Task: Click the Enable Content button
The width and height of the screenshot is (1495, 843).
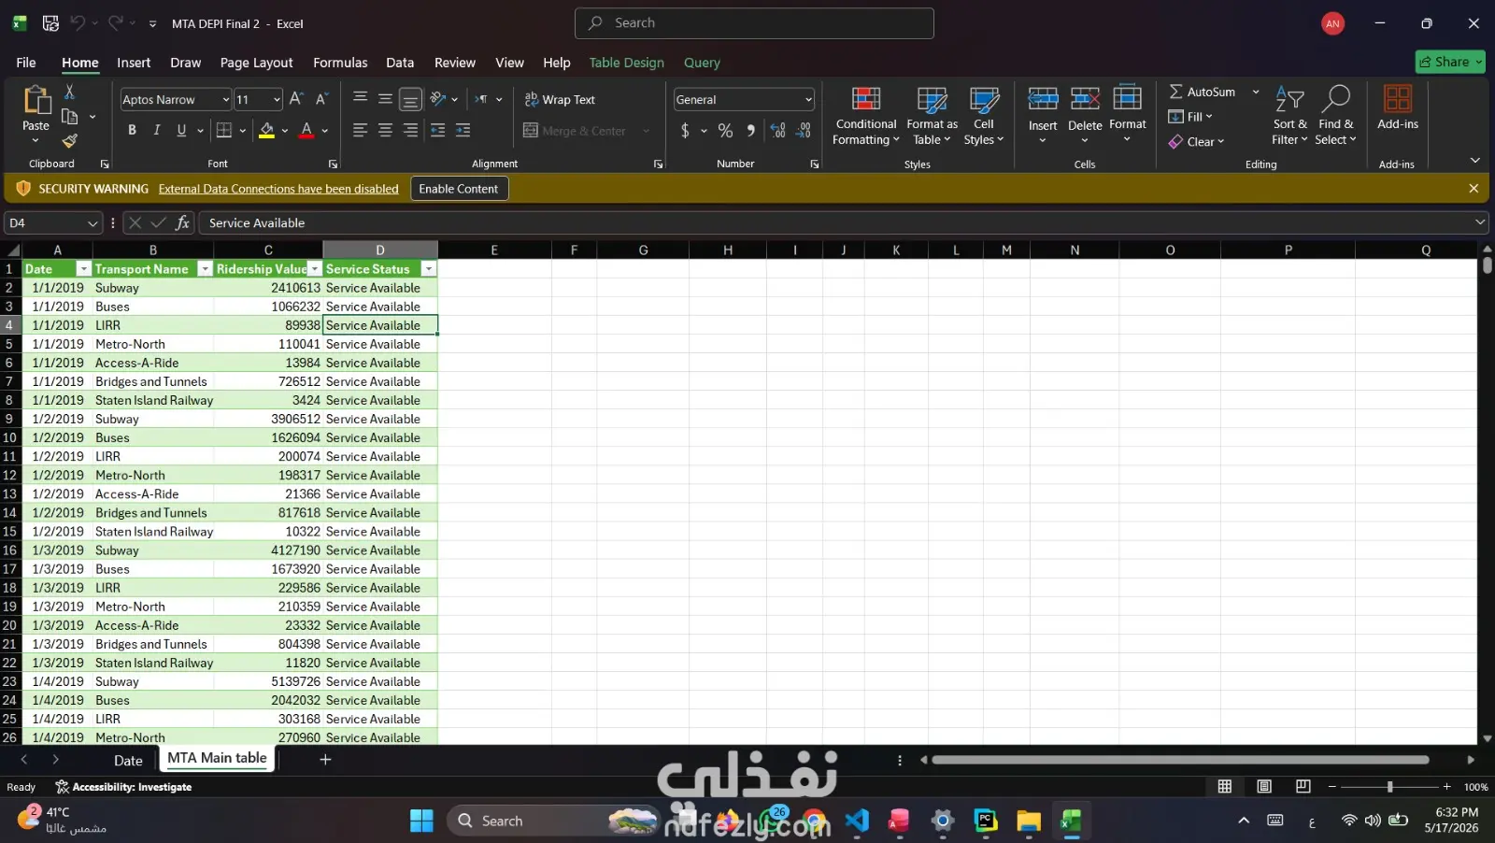Action: 459,189
